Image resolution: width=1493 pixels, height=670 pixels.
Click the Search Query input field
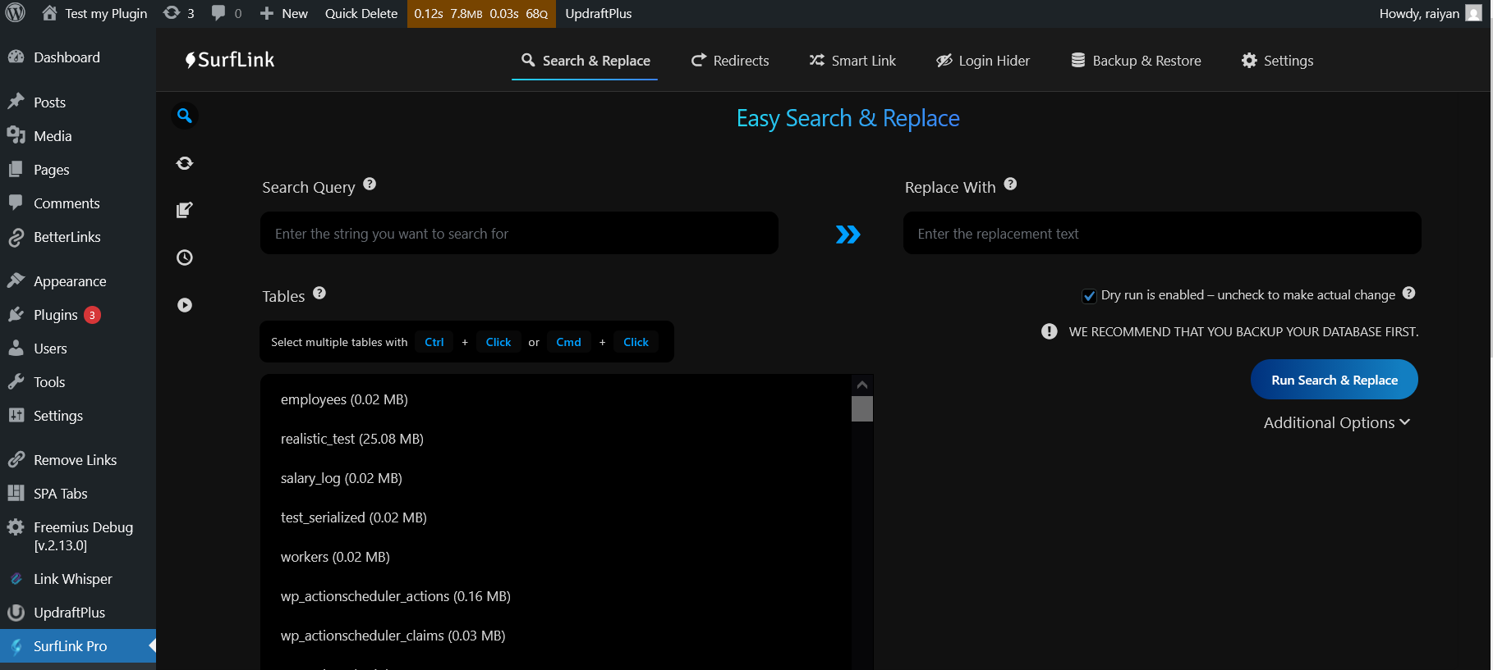tap(519, 234)
